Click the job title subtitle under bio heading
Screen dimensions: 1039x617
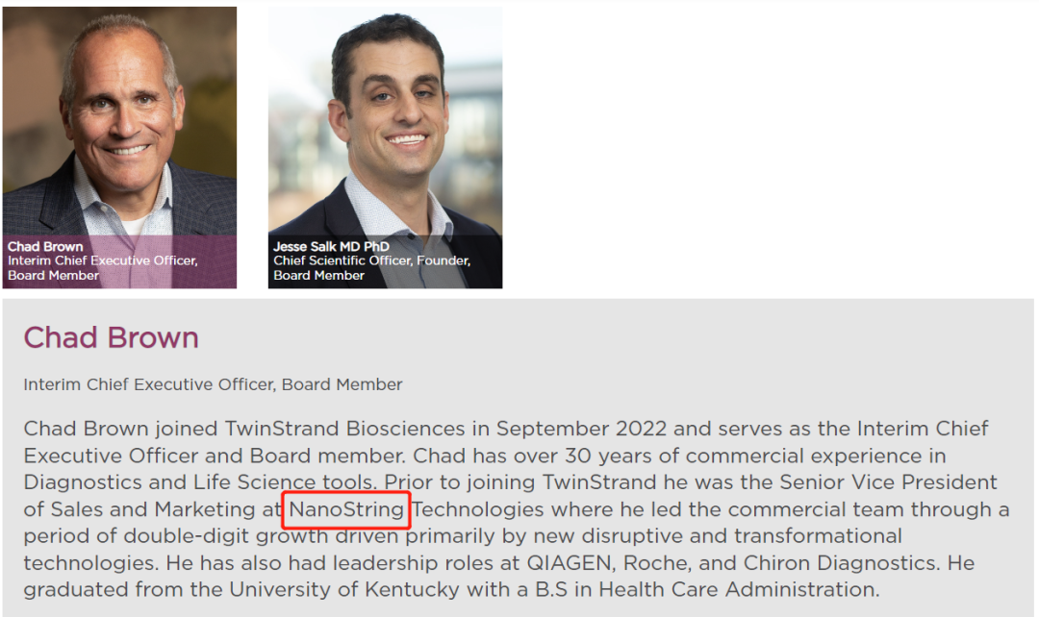[213, 385]
